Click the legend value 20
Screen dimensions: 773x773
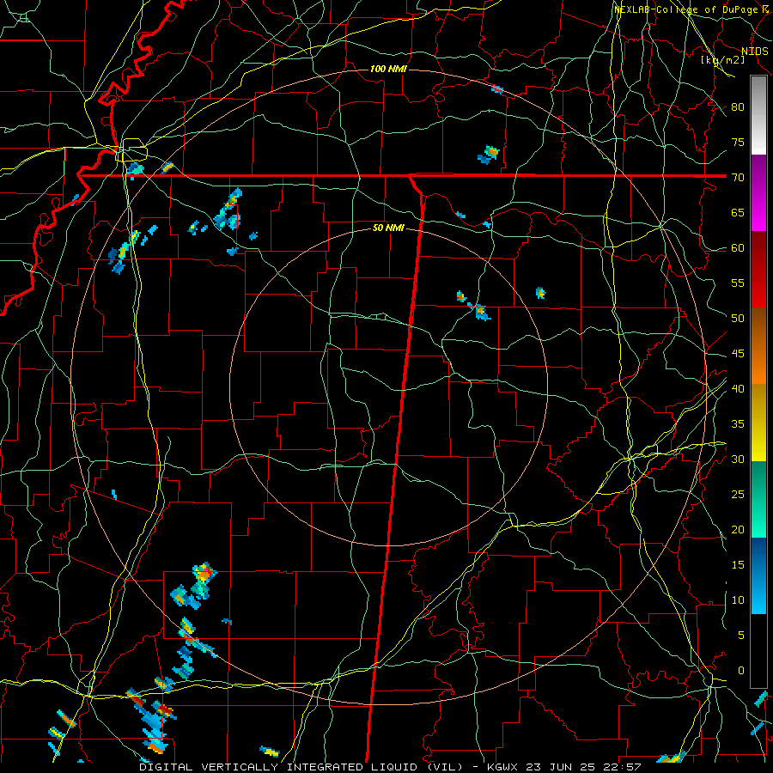[738, 530]
